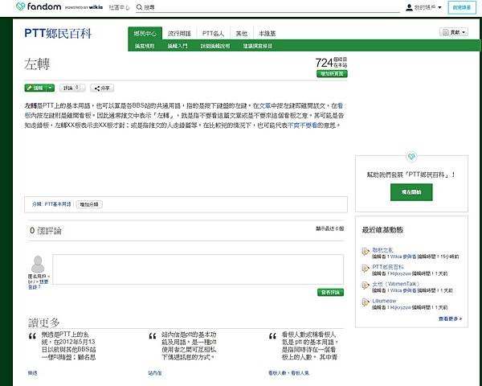Open the PTT基本用語 category link
This screenshot has width=482, height=386.
(58, 204)
